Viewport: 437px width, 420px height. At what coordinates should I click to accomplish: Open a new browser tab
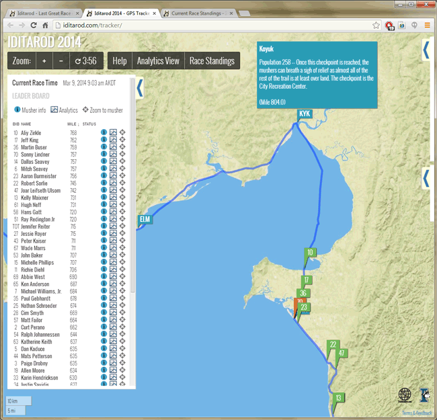245,13
